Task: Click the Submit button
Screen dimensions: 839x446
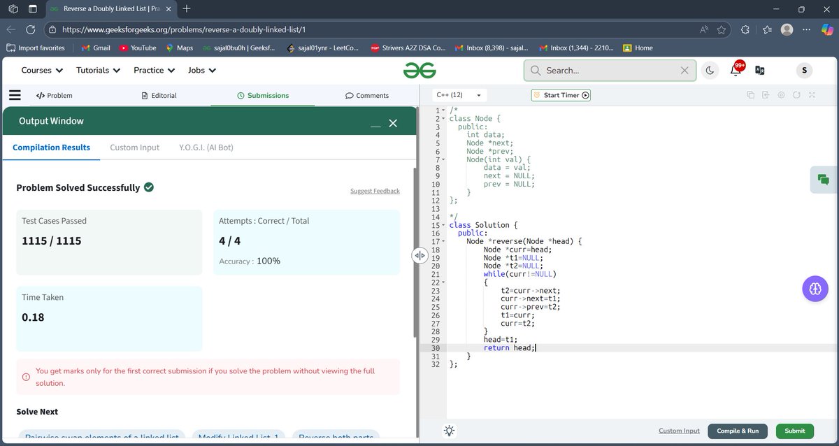Action: 794,431
